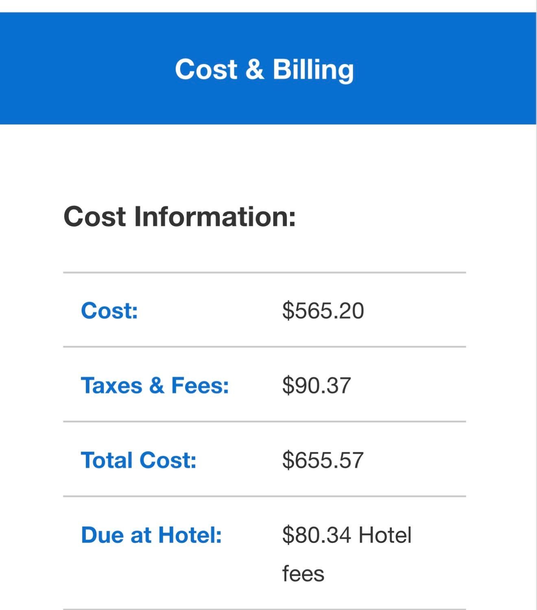The image size is (537, 610).
Task: Select the $655.57 total amount
Action: pos(323,460)
